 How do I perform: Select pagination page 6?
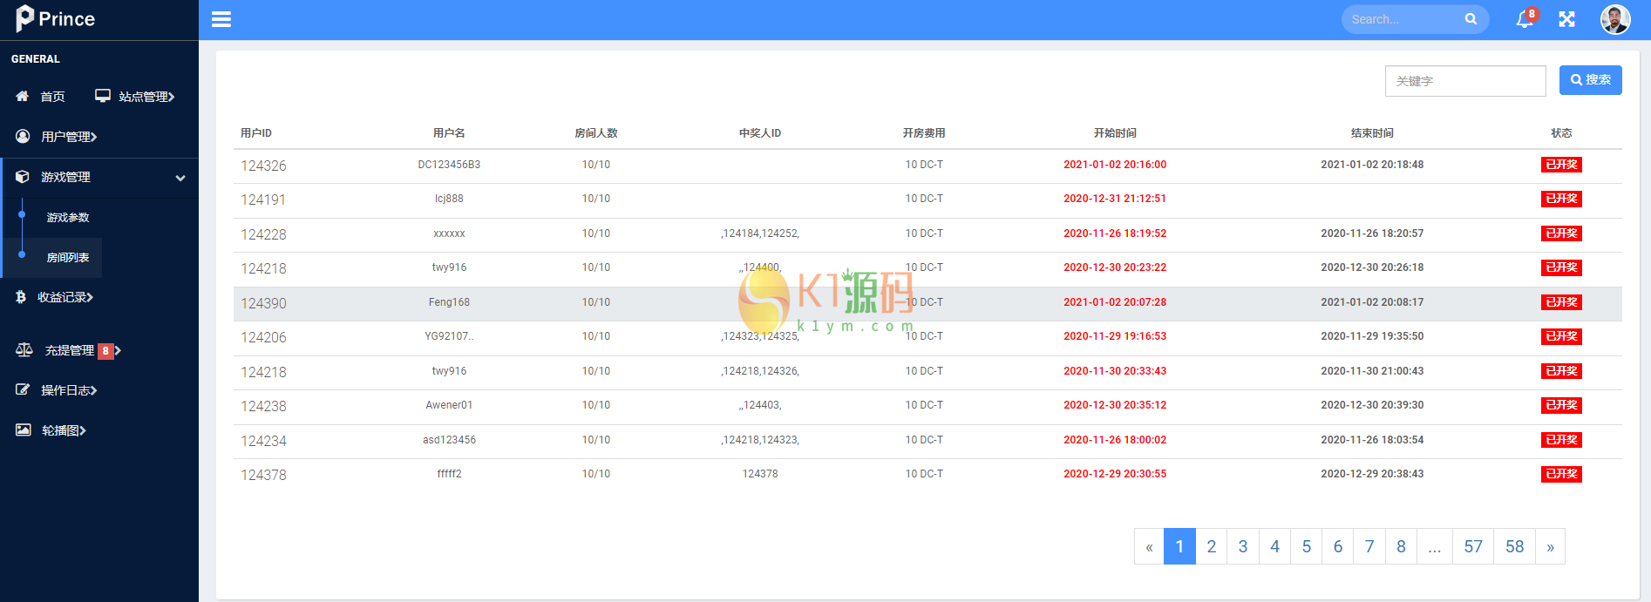point(1337,546)
